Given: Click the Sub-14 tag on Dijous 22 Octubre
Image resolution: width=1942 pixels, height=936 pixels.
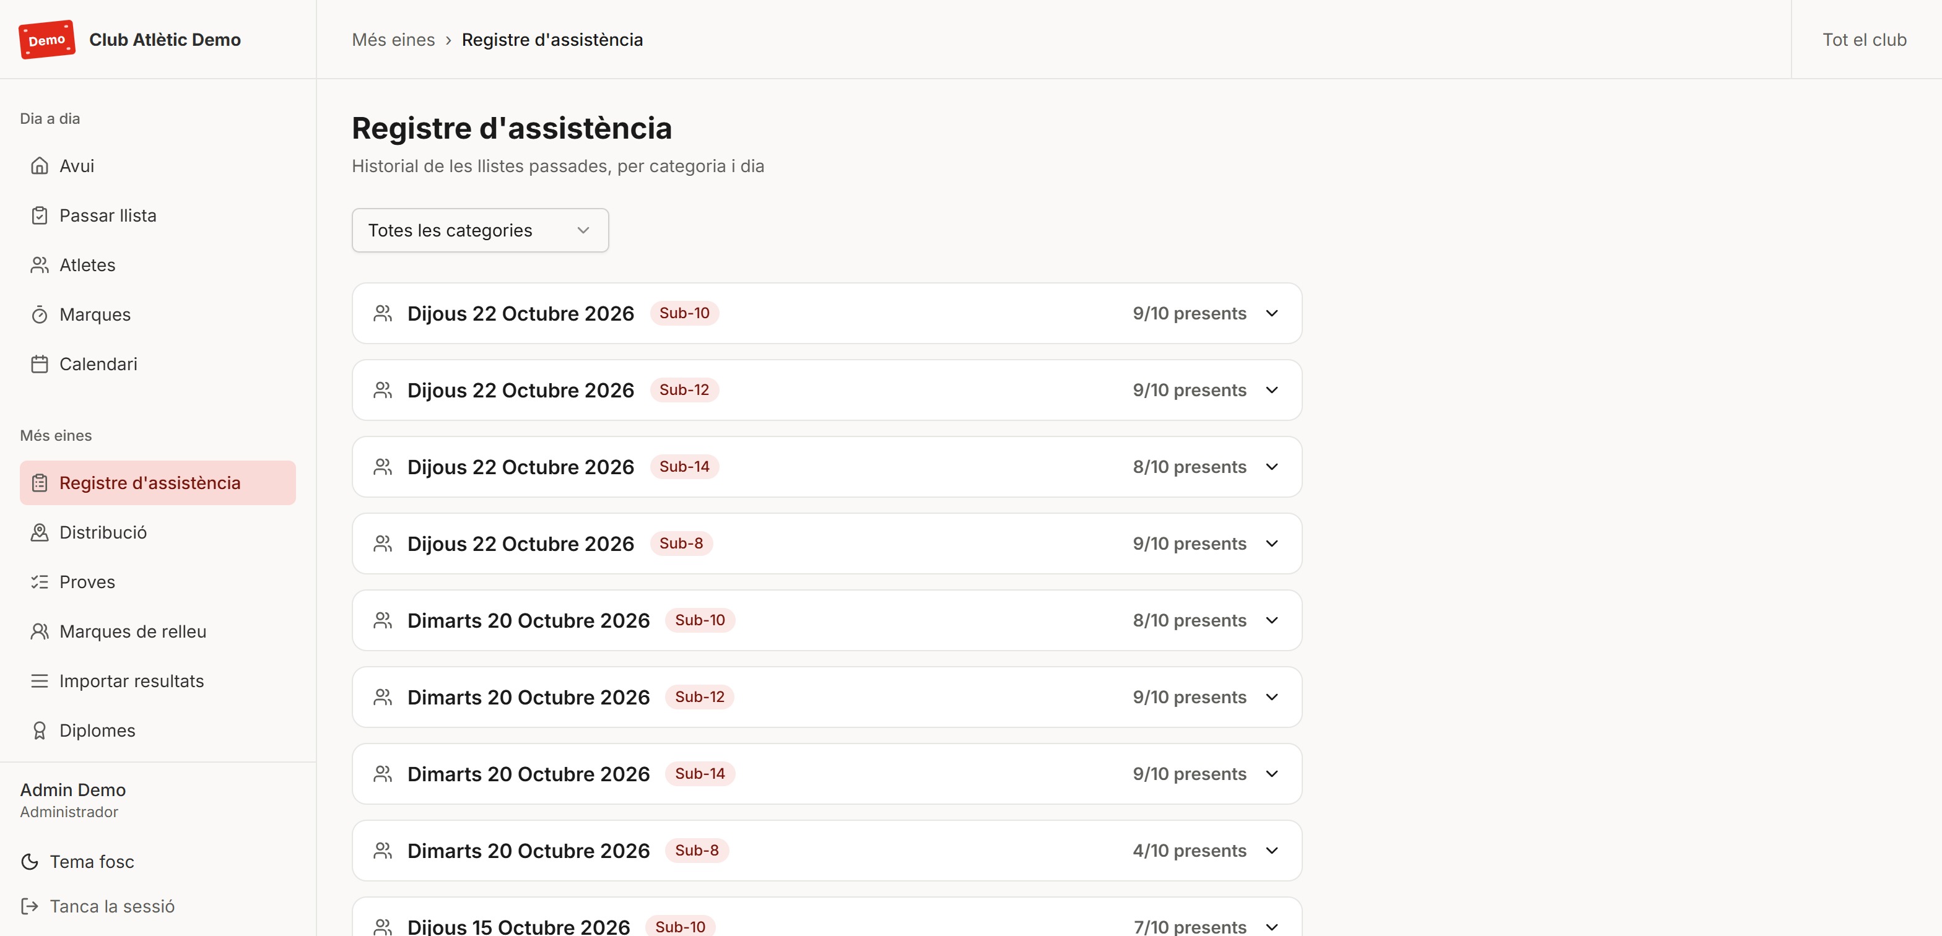Looking at the screenshot, I should point(684,467).
